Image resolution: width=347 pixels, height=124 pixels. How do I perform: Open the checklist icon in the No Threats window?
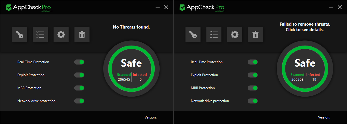(x=40, y=35)
